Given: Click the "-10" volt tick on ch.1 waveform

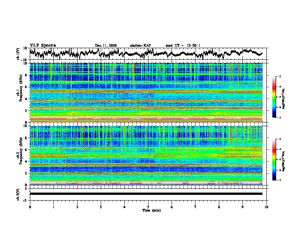Looking at the screenshot, I should click(x=25, y=60).
